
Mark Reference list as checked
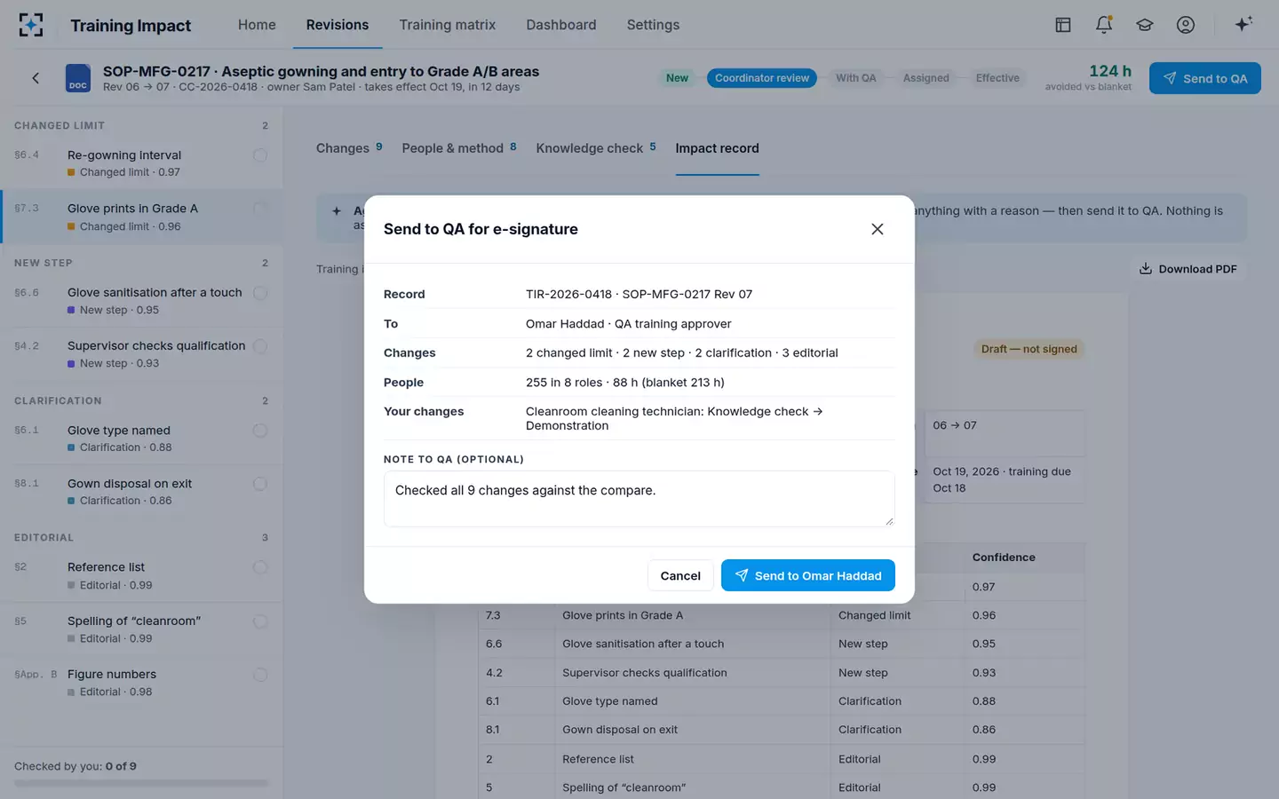(x=260, y=567)
